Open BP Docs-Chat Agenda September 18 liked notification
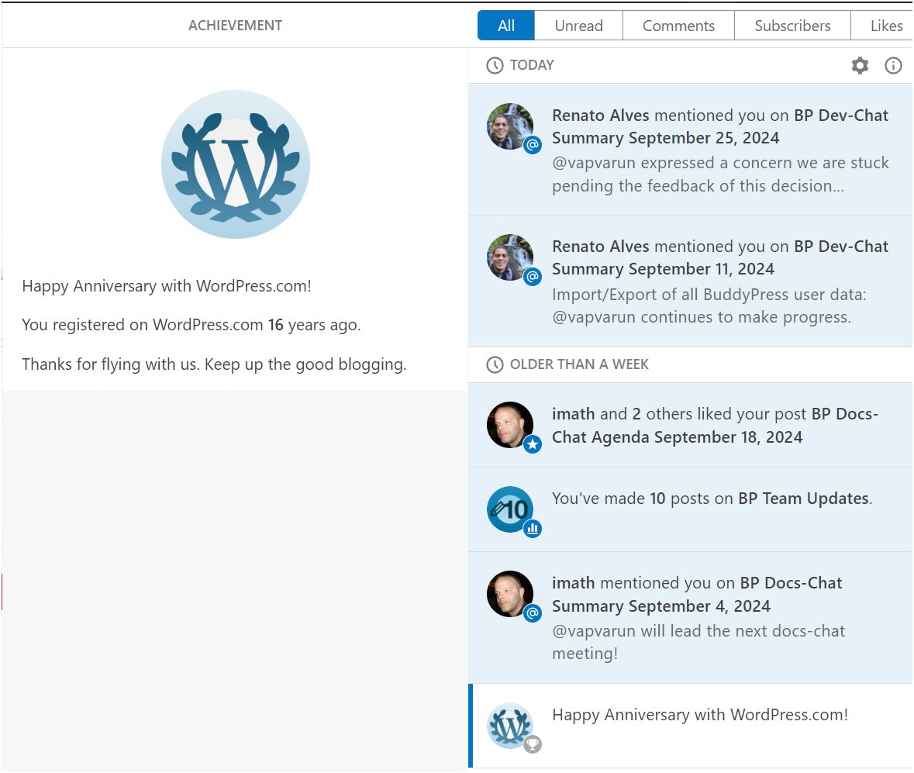This screenshot has width=914, height=773. [690, 425]
